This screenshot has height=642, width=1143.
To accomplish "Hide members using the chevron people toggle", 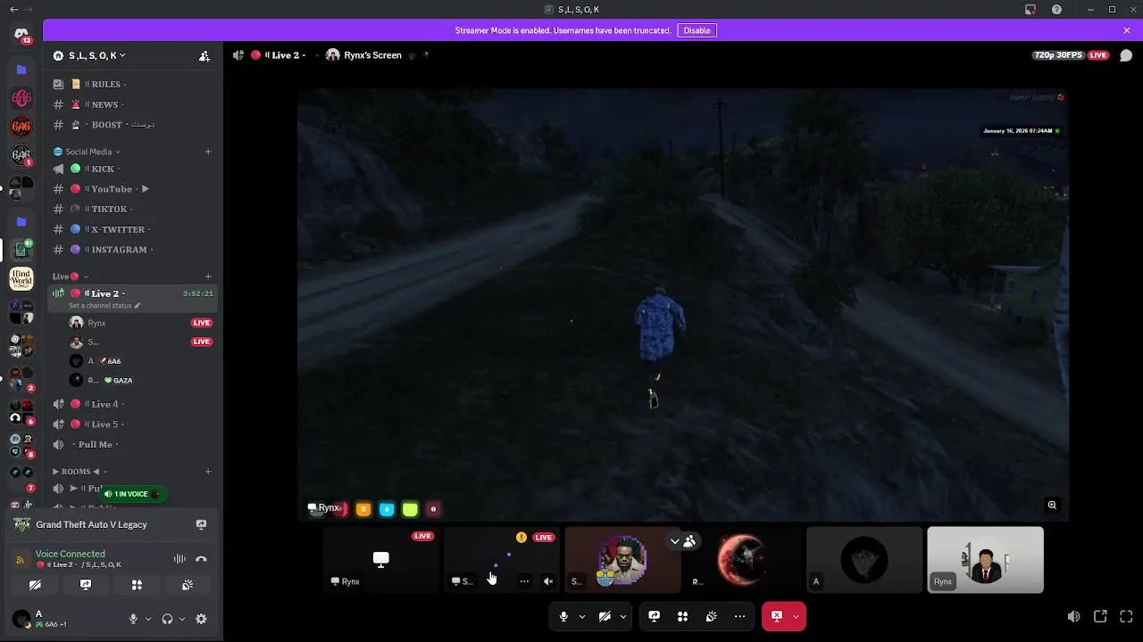I will pyautogui.click(x=682, y=541).
